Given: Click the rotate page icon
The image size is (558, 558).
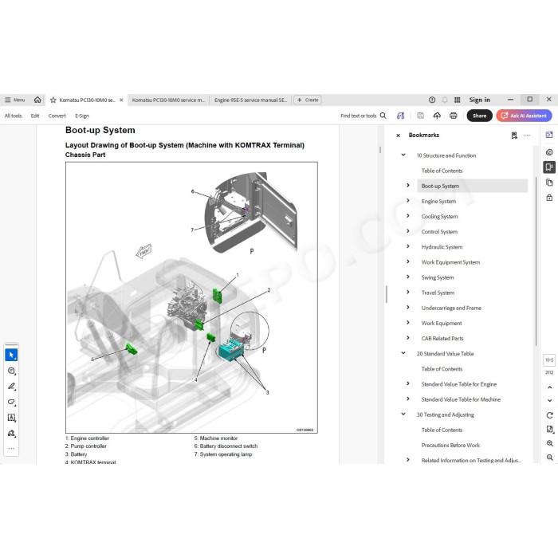Looking at the screenshot, I should coord(549,415).
